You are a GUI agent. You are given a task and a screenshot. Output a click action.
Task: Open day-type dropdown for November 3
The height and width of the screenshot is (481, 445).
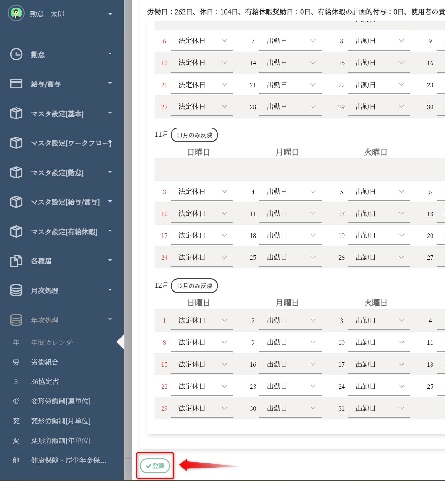[202, 192]
